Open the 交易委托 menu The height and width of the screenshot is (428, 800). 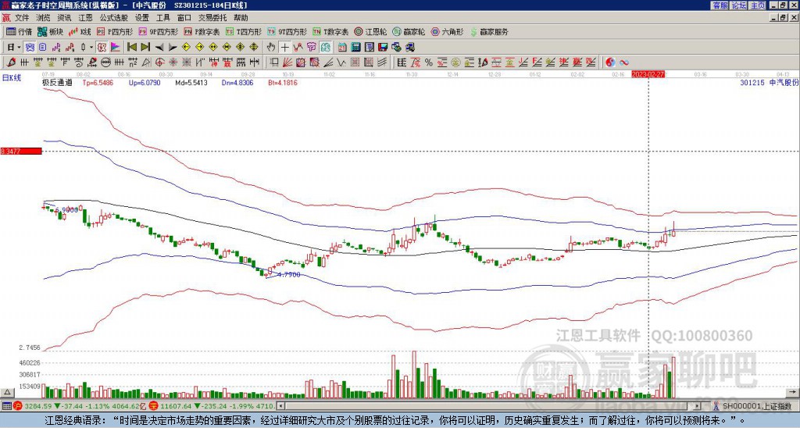pyautogui.click(x=212, y=17)
